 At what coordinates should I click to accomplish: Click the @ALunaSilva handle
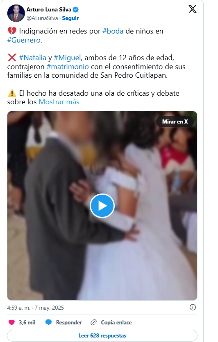pos(42,18)
